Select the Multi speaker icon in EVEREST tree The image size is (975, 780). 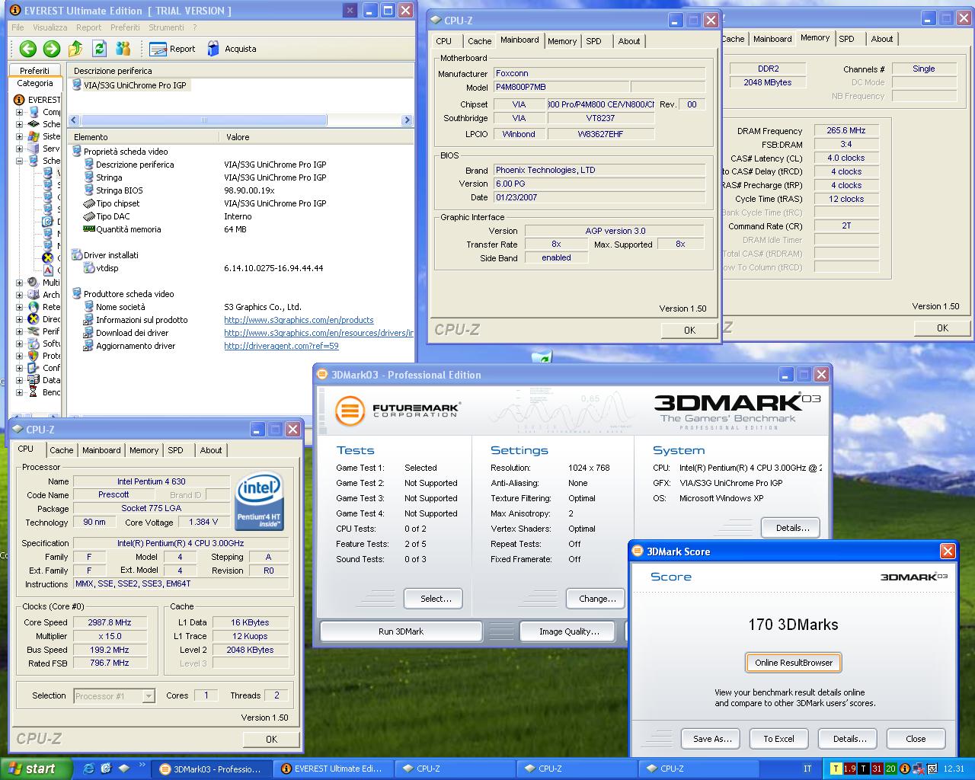(x=34, y=283)
